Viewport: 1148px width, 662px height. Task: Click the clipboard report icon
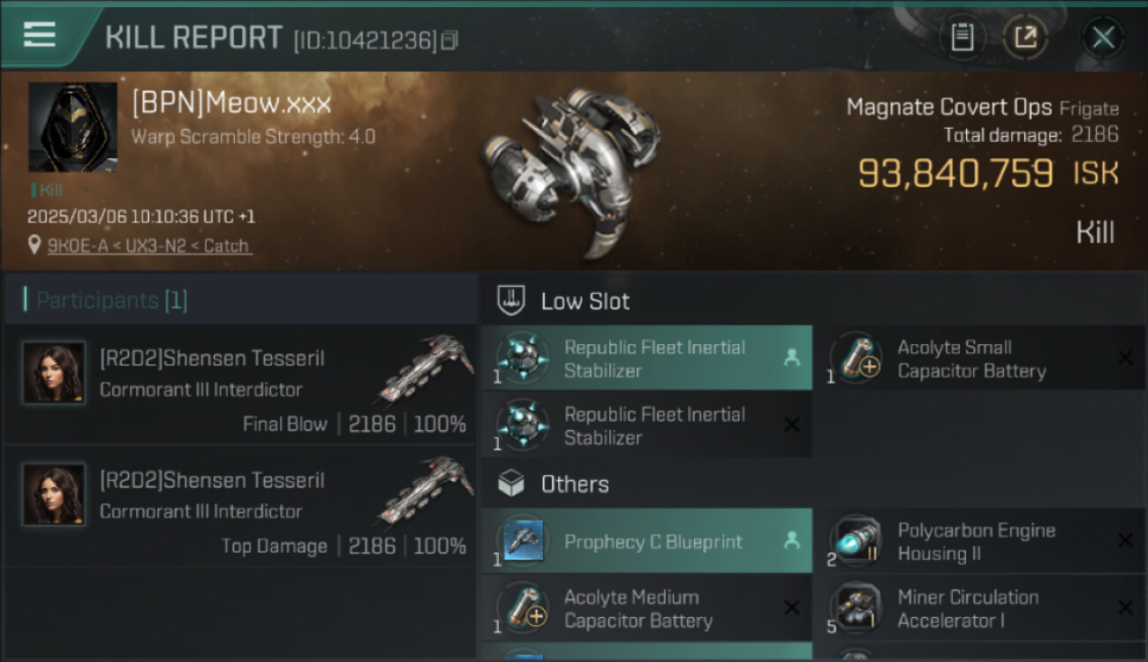coord(962,37)
